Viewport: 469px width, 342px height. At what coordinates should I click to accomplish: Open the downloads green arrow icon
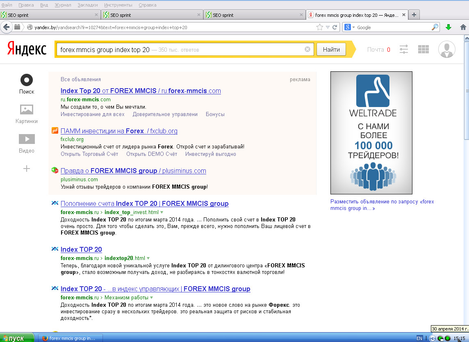tap(448, 27)
